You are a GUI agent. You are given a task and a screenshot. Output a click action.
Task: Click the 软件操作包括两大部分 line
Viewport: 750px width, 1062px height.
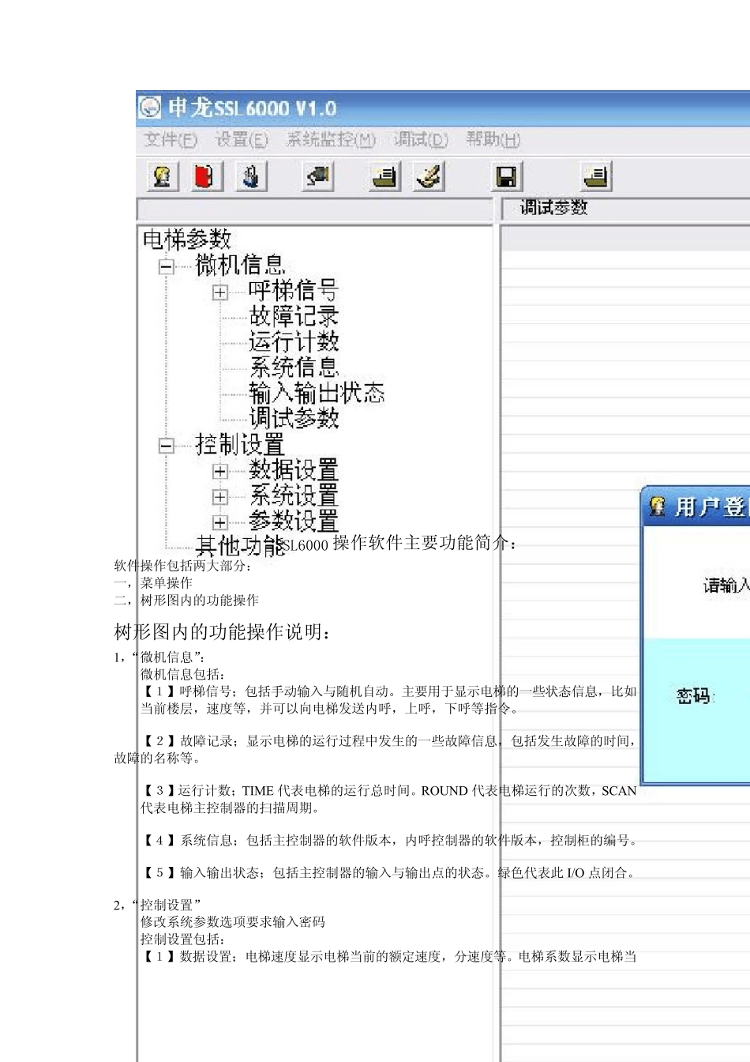[183, 566]
